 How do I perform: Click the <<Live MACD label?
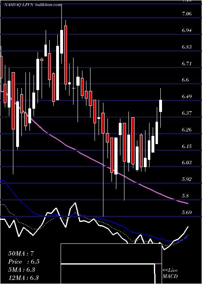[170, 273]
